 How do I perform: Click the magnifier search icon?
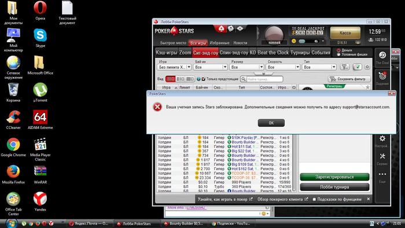click(x=244, y=79)
